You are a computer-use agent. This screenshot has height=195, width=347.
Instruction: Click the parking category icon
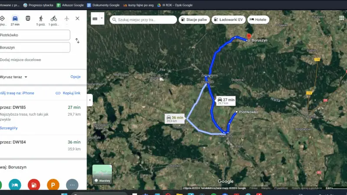pos(53,185)
